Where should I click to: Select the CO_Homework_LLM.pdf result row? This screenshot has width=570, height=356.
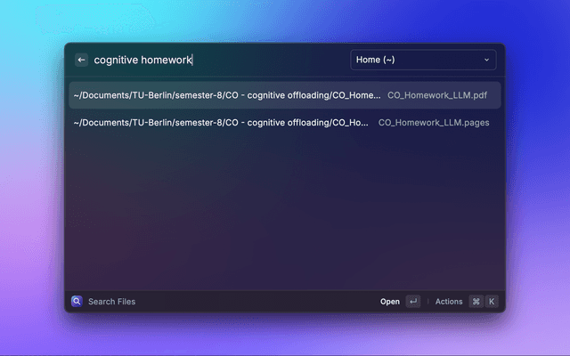coord(284,95)
